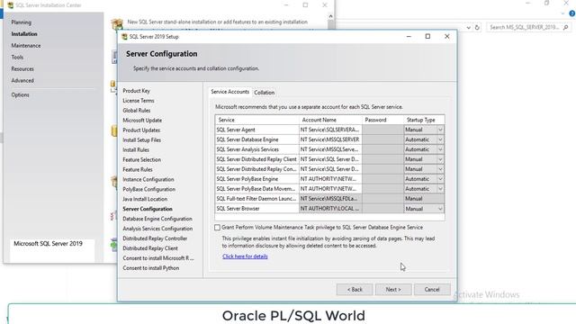The width and height of the screenshot is (576, 324).
Task: Click the Account Name column header
Action: pyautogui.click(x=330, y=120)
